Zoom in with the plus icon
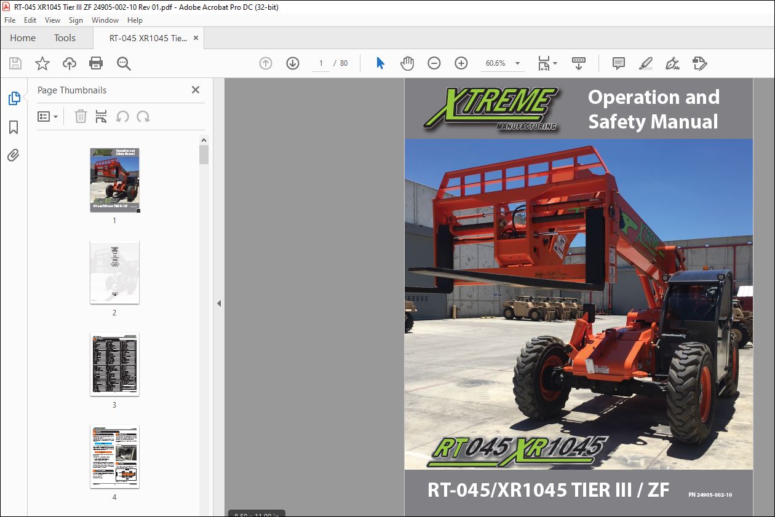The image size is (775, 517). 461,63
